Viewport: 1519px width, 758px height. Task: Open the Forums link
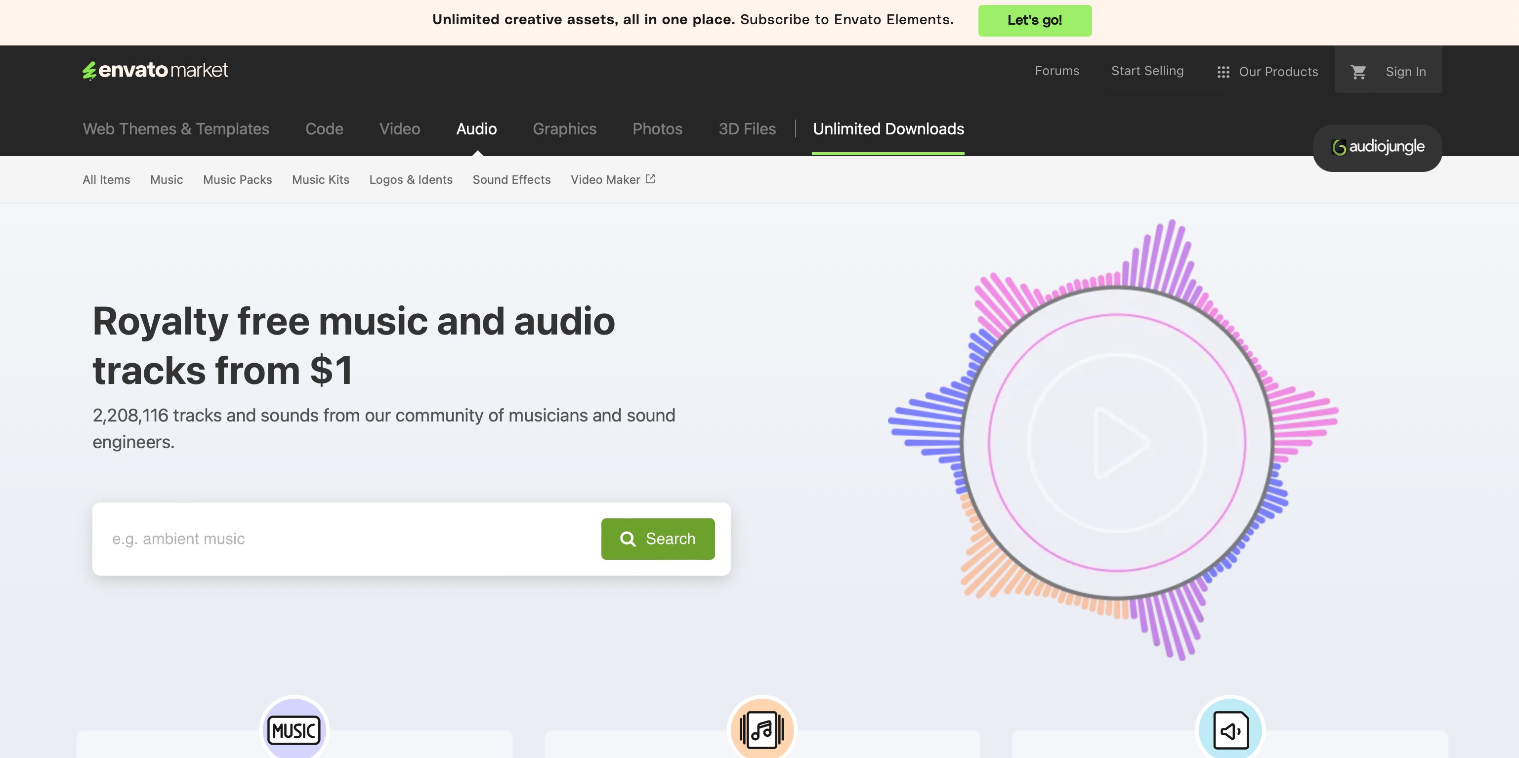(1056, 71)
